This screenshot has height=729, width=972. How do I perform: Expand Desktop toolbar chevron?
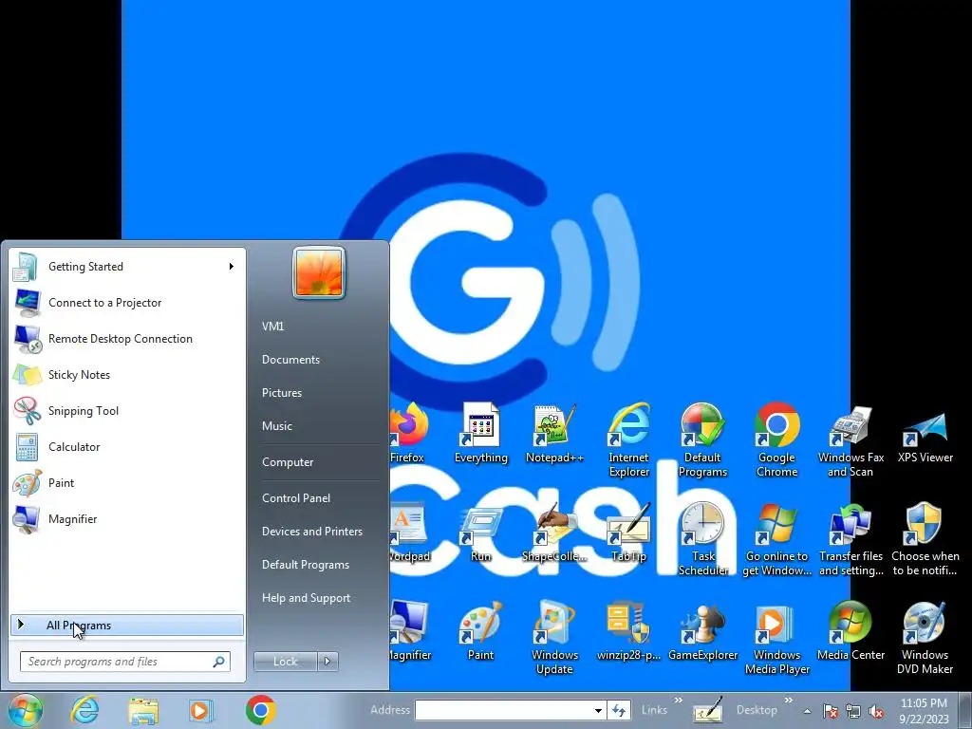(788, 701)
